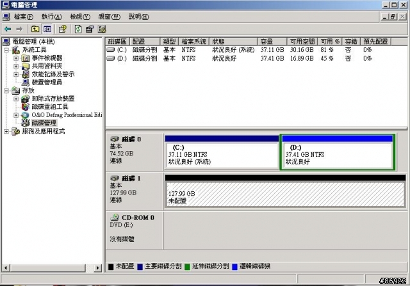
Task: Open the 執行(A) menu
Action: pos(52,17)
